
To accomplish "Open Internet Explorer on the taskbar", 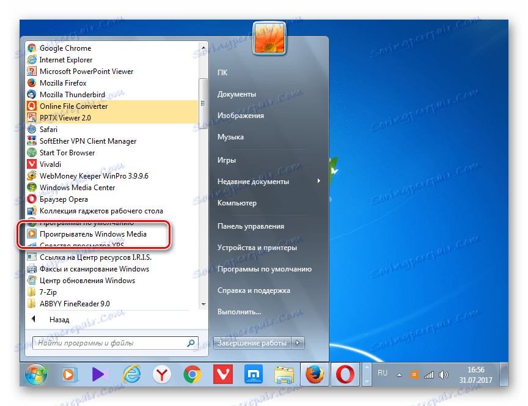I will pyautogui.click(x=131, y=374).
